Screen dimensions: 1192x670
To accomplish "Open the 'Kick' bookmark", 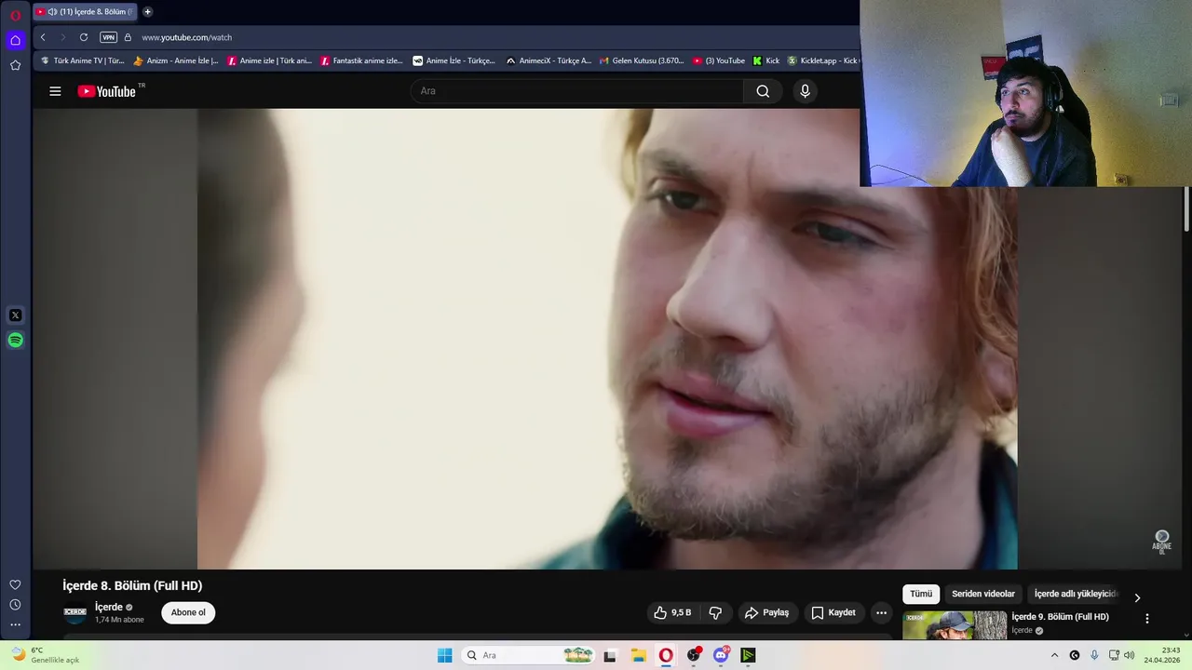I will click(766, 60).
